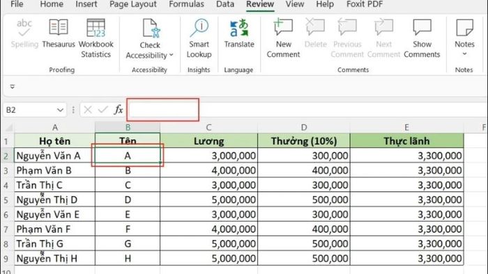Click the 'Thưởng (10%)' header cell
The image size is (488, 274).
coord(304,141)
